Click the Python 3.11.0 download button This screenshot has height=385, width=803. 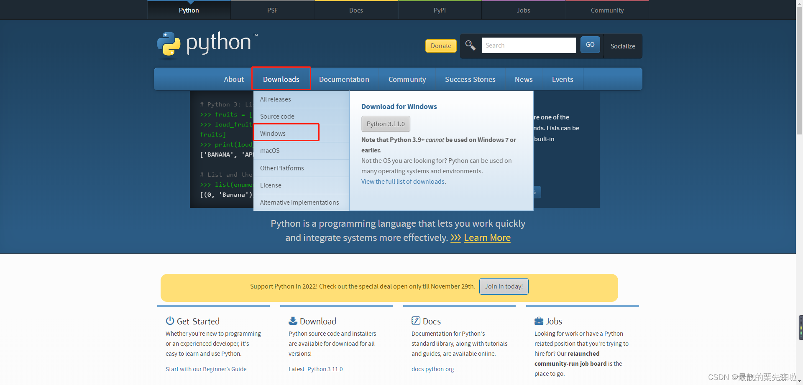coord(386,124)
